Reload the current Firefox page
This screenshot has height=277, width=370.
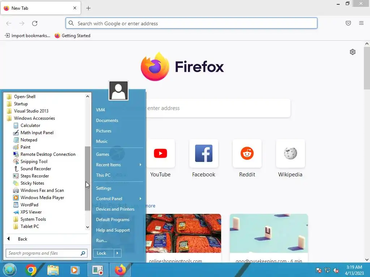pos(35,23)
